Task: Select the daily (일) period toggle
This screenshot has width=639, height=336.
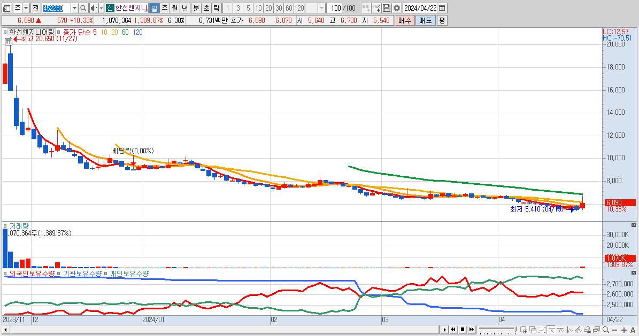Action: click(x=154, y=7)
